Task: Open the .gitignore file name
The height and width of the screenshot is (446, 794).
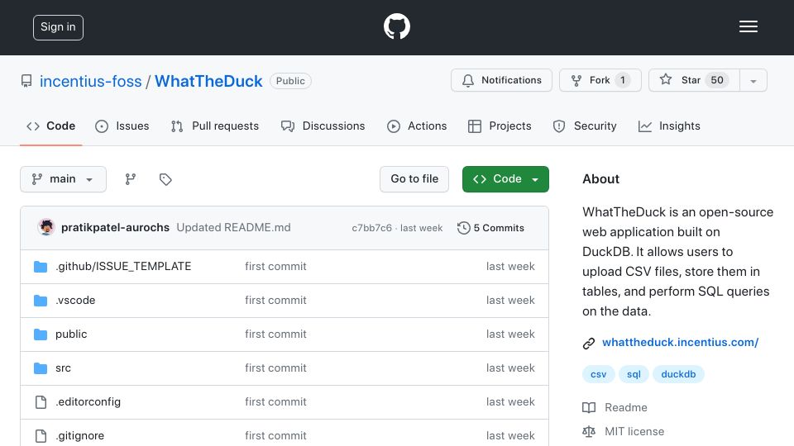Action: 80,436
